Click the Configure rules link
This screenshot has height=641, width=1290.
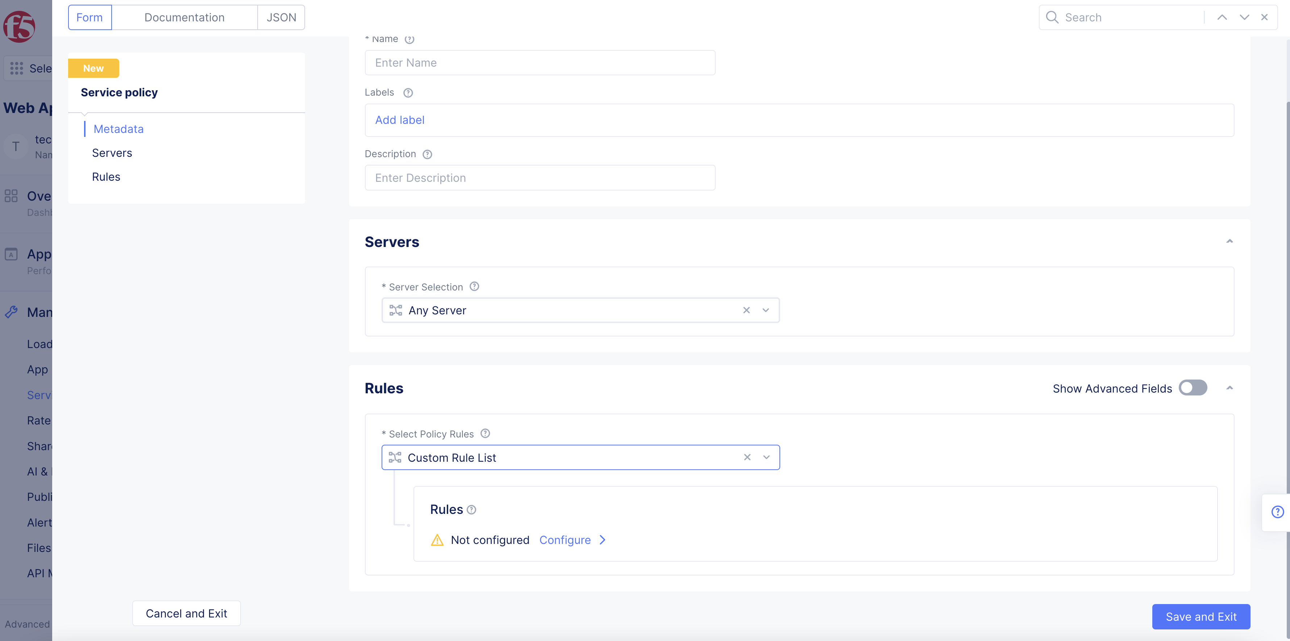pos(565,540)
